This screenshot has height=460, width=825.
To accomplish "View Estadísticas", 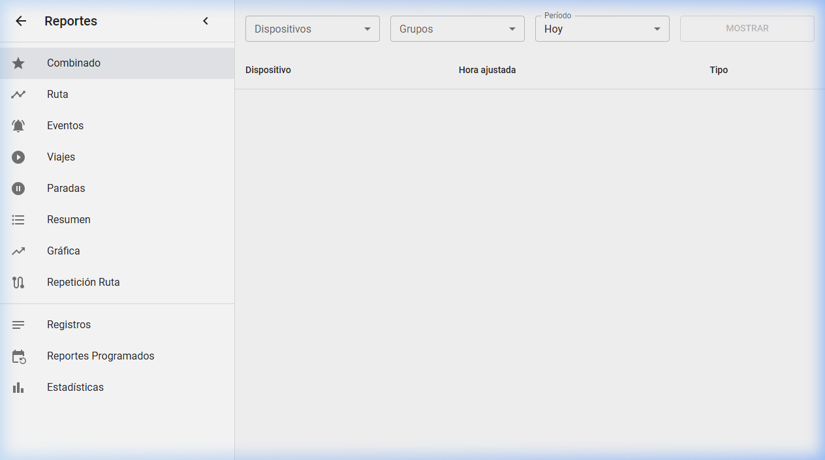I will [x=117, y=388].
